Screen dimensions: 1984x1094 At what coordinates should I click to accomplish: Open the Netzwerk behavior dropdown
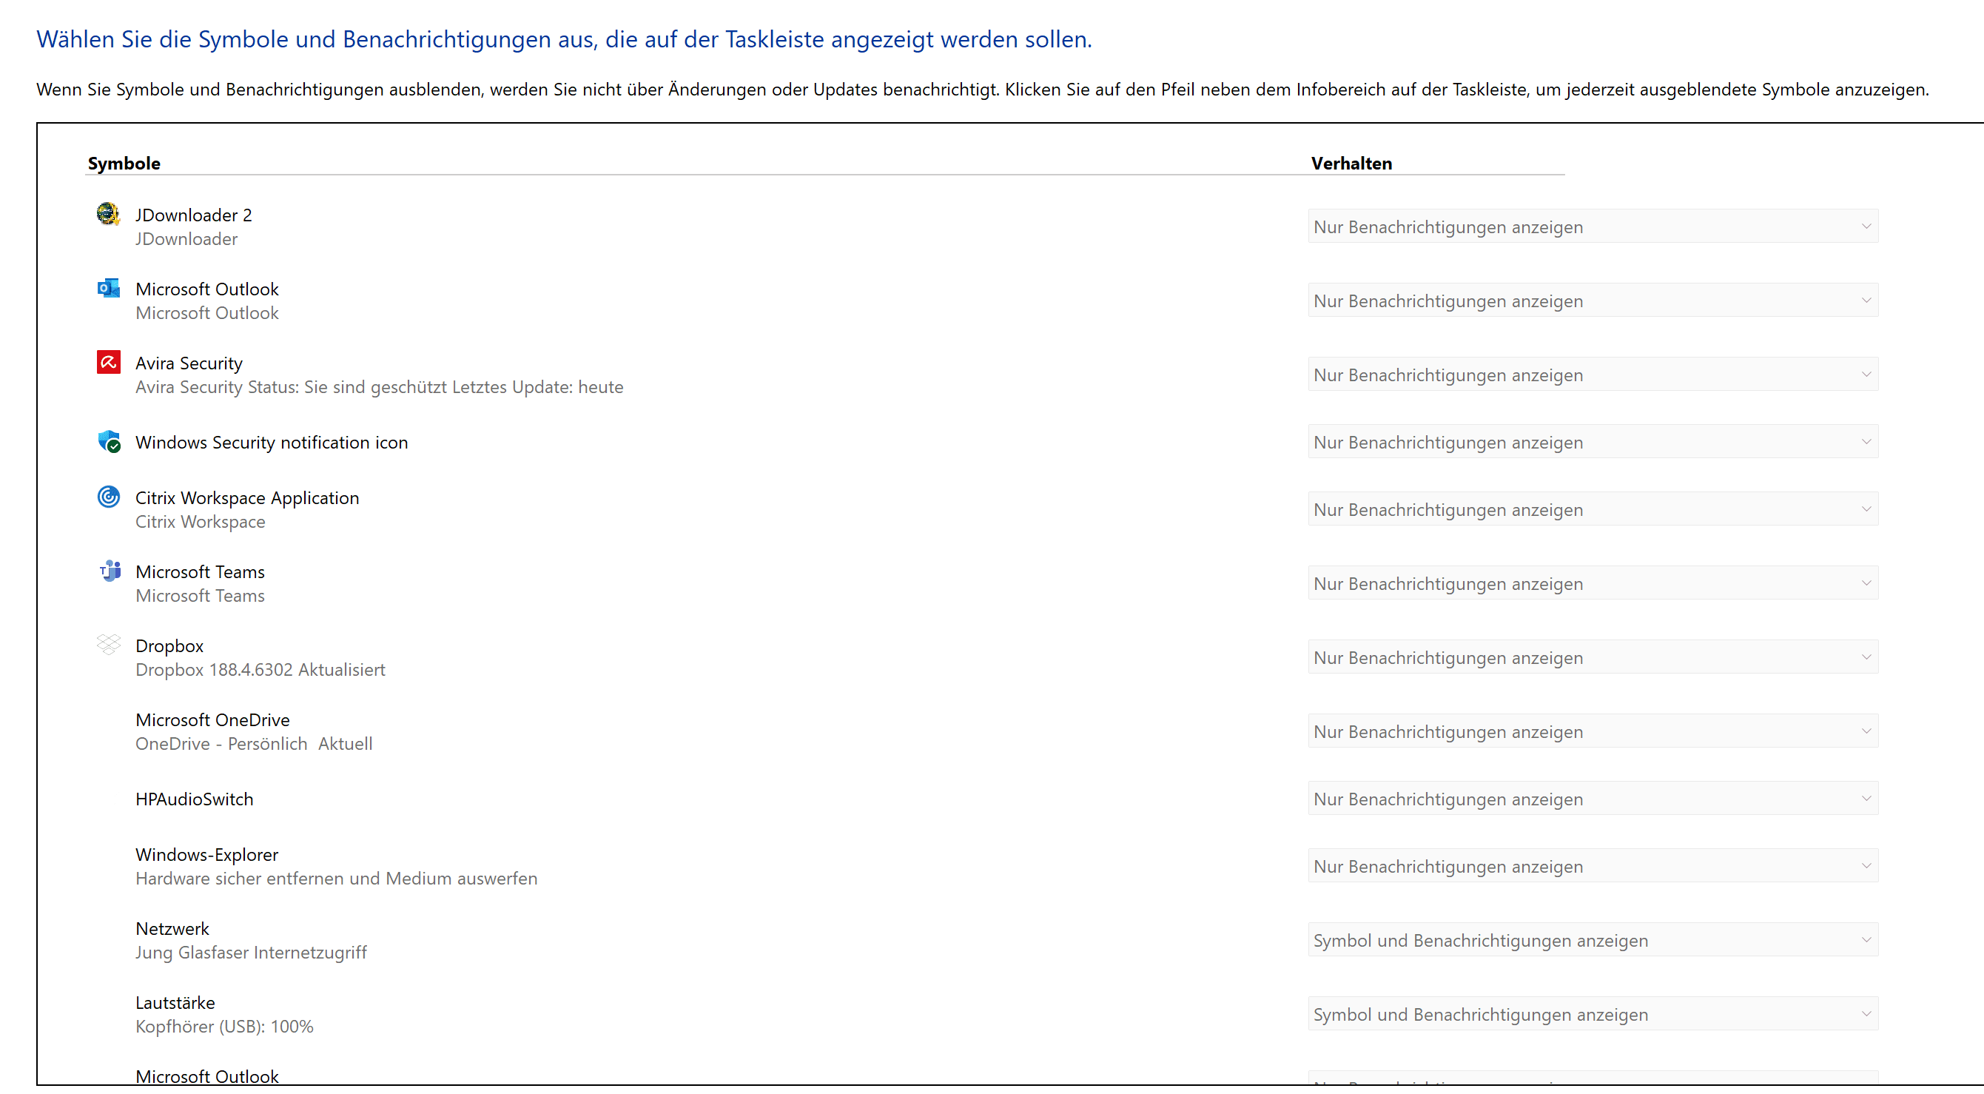pos(1593,940)
